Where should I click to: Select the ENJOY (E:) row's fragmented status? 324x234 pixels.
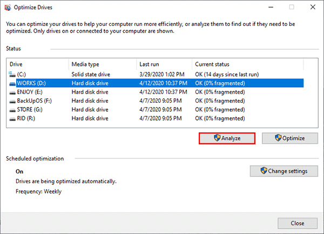point(220,92)
